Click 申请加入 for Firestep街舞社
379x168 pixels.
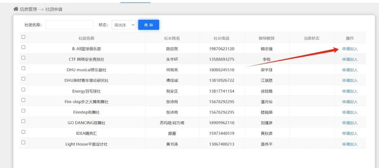click(350, 113)
